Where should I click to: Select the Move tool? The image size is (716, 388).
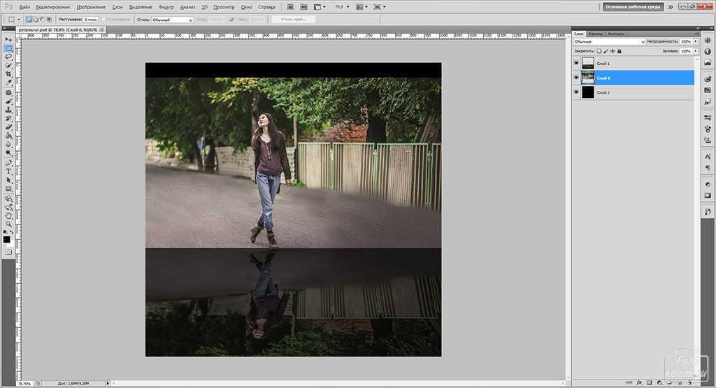8,40
